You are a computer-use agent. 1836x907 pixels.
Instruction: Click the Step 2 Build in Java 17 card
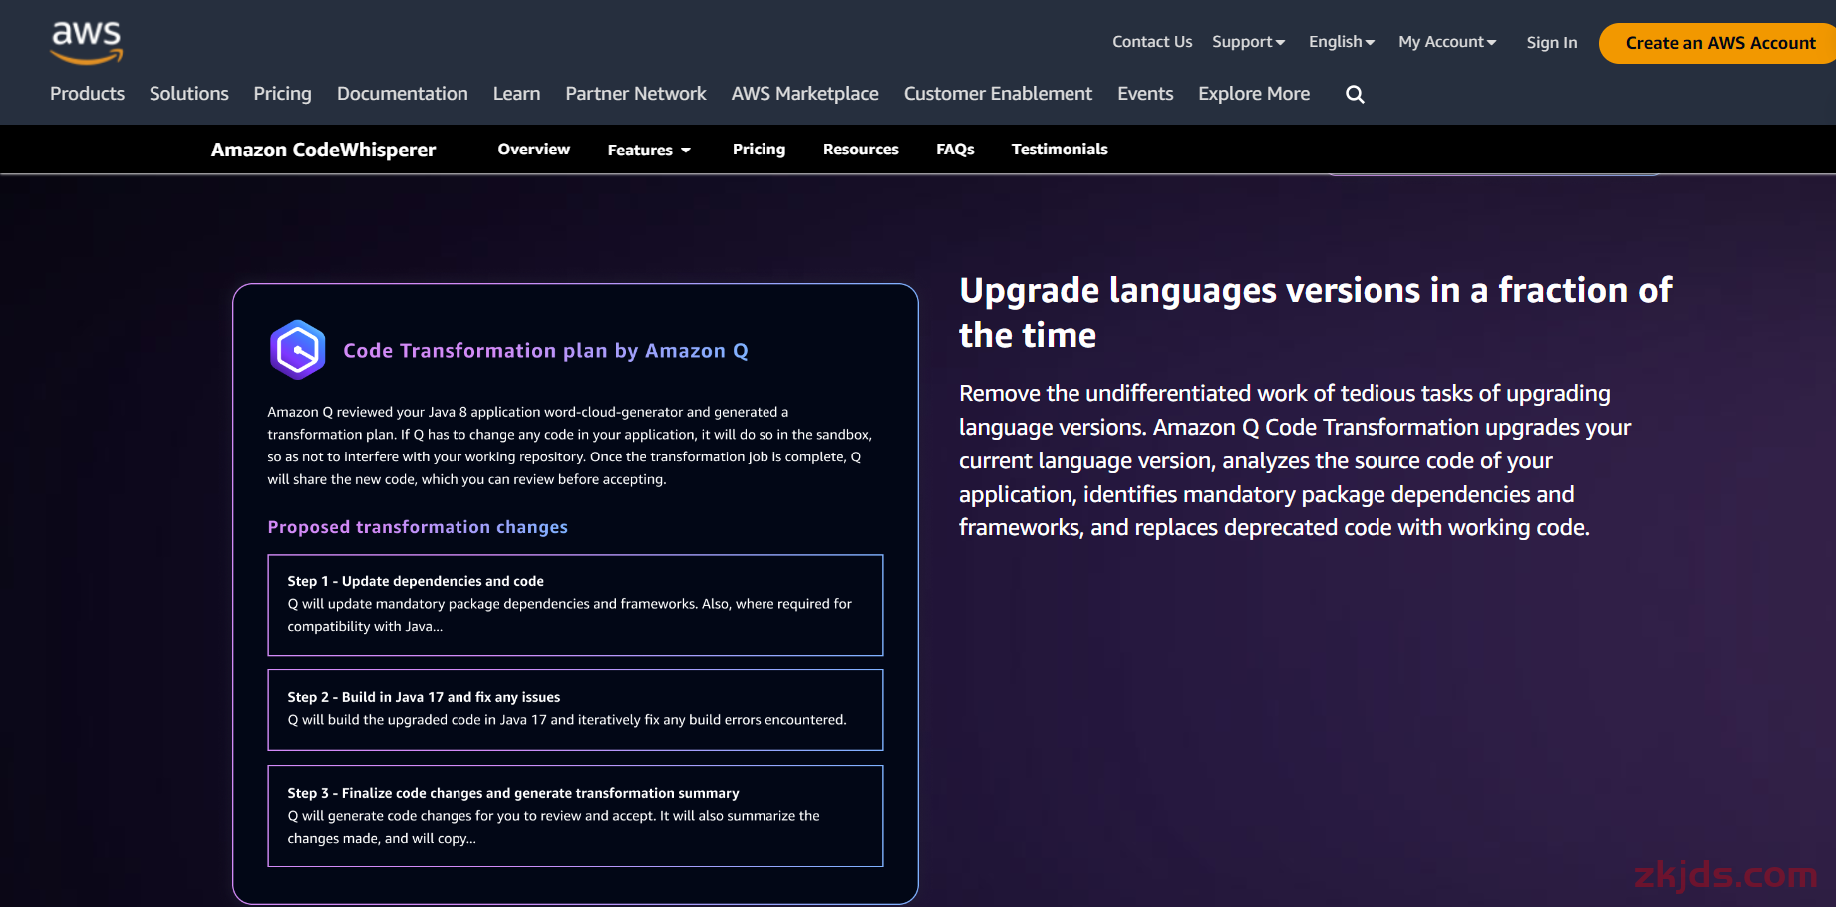575,709
